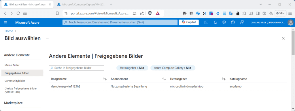Reload the page
Screen dimensions: 295x111
tap(18, 13)
